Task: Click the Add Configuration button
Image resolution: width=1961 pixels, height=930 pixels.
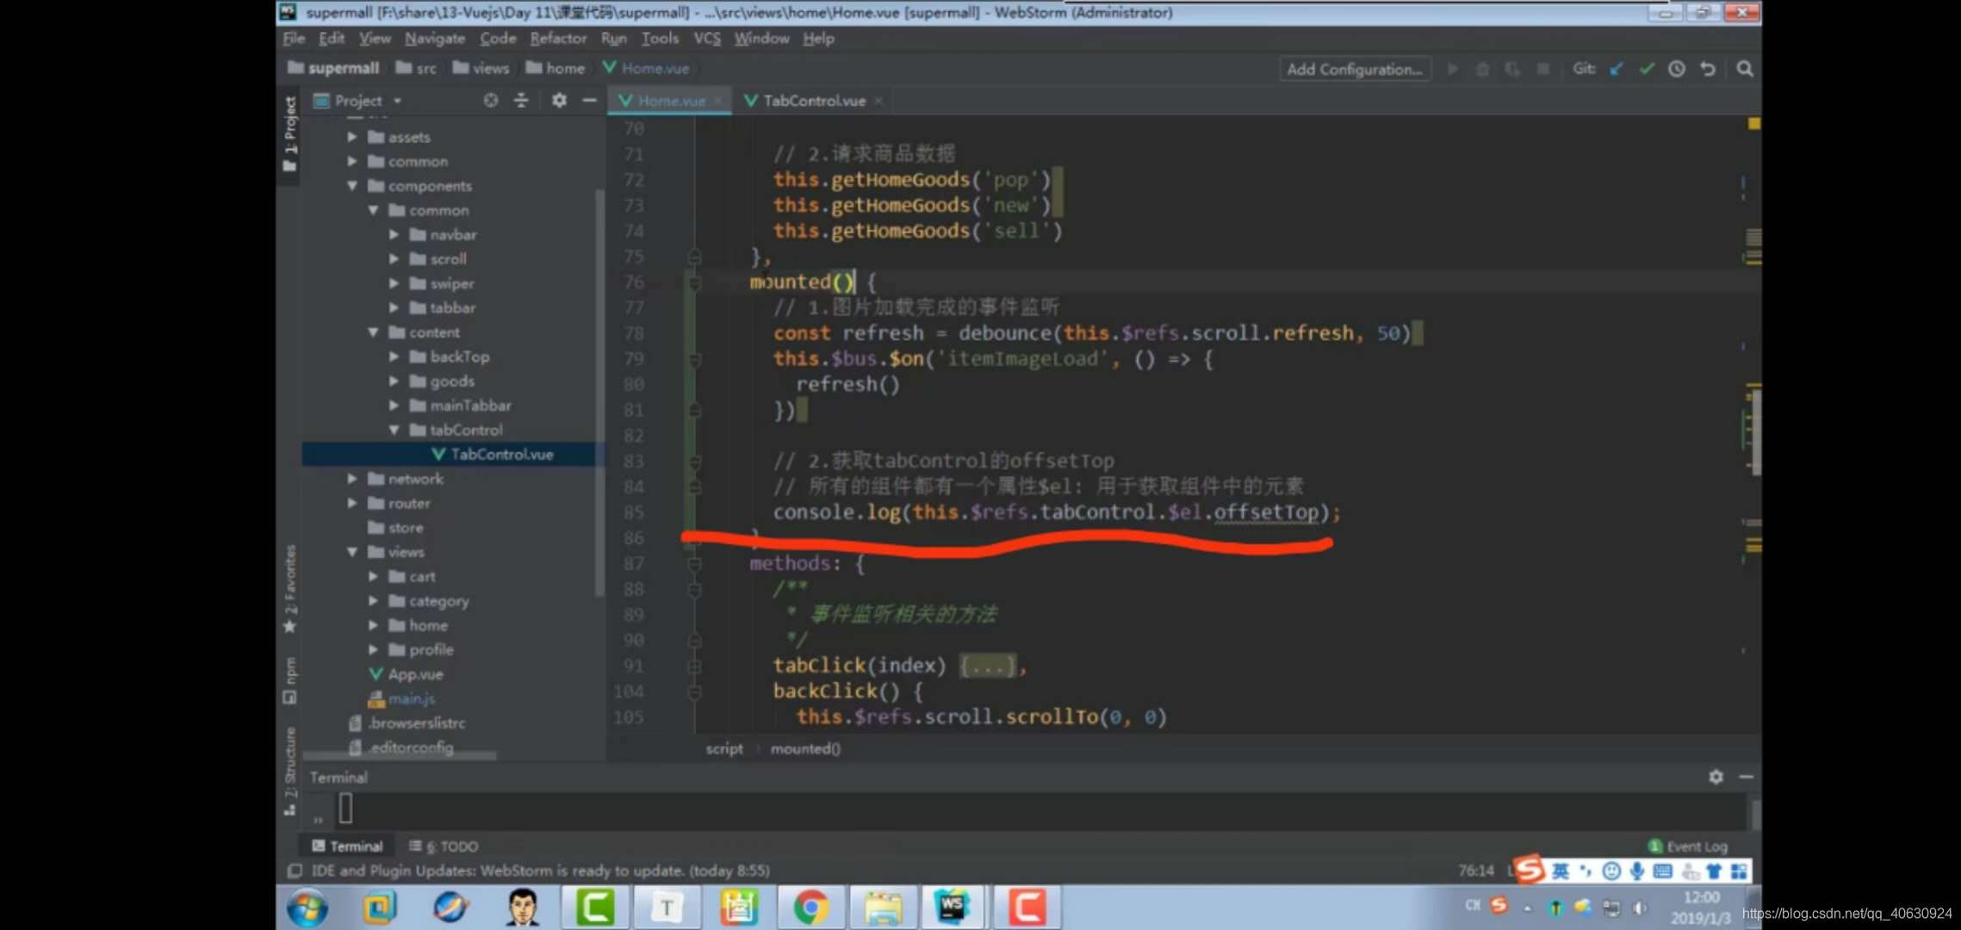Action: 1354,69
